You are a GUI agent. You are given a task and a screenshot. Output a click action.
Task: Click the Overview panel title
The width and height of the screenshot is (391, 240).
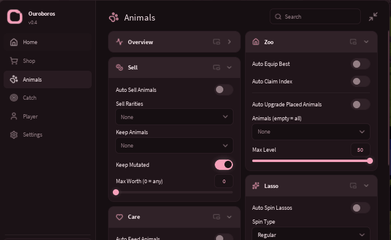click(141, 42)
